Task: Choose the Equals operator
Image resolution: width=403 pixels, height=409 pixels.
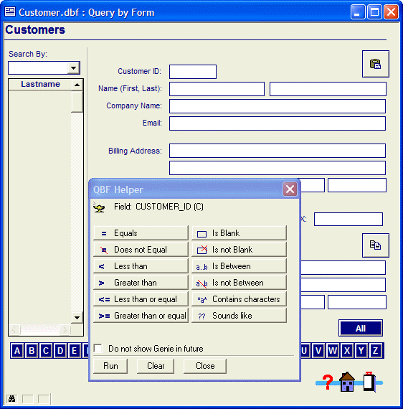Action: pyautogui.click(x=141, y=233)
